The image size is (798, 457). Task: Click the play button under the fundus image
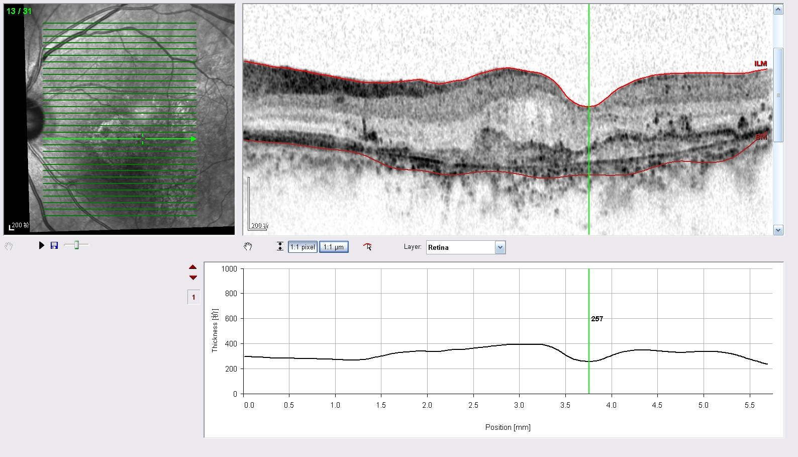(42, 245)
